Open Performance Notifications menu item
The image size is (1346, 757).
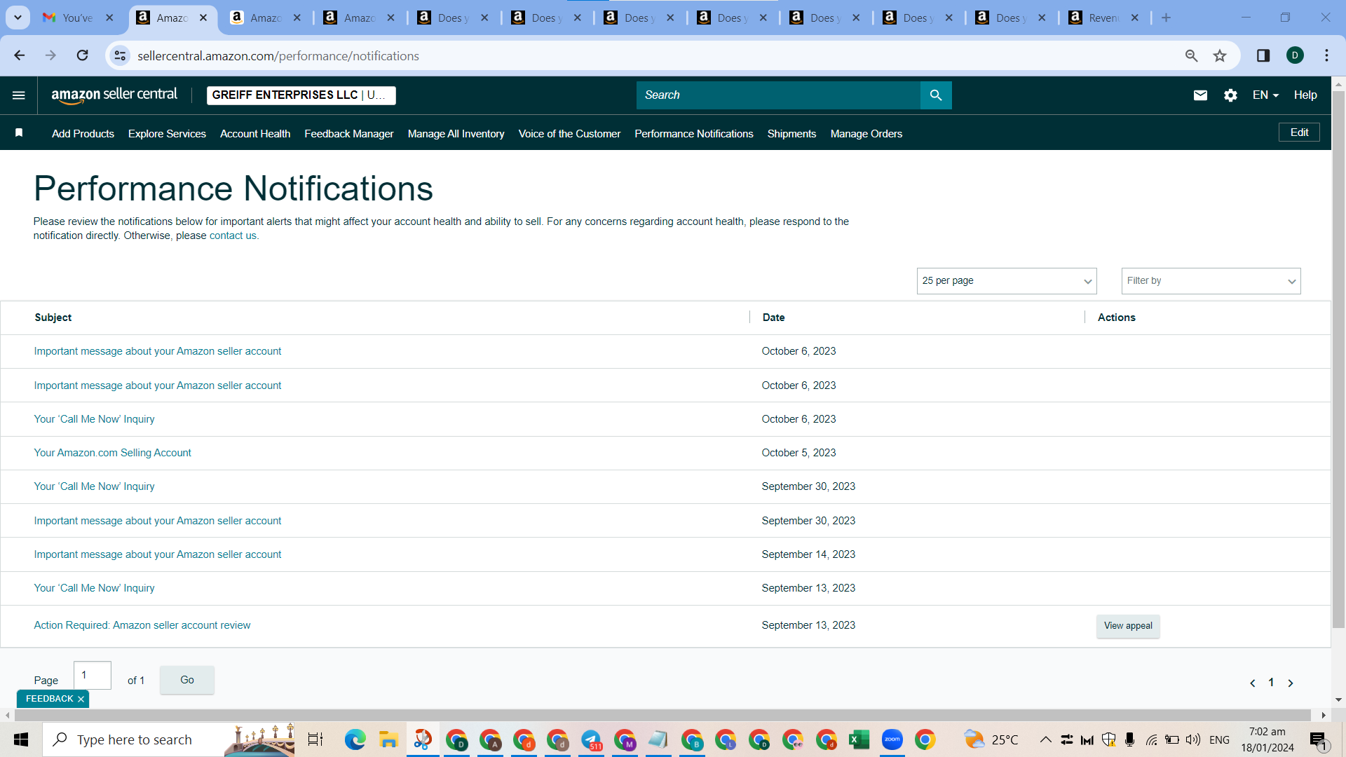point(694,134)
